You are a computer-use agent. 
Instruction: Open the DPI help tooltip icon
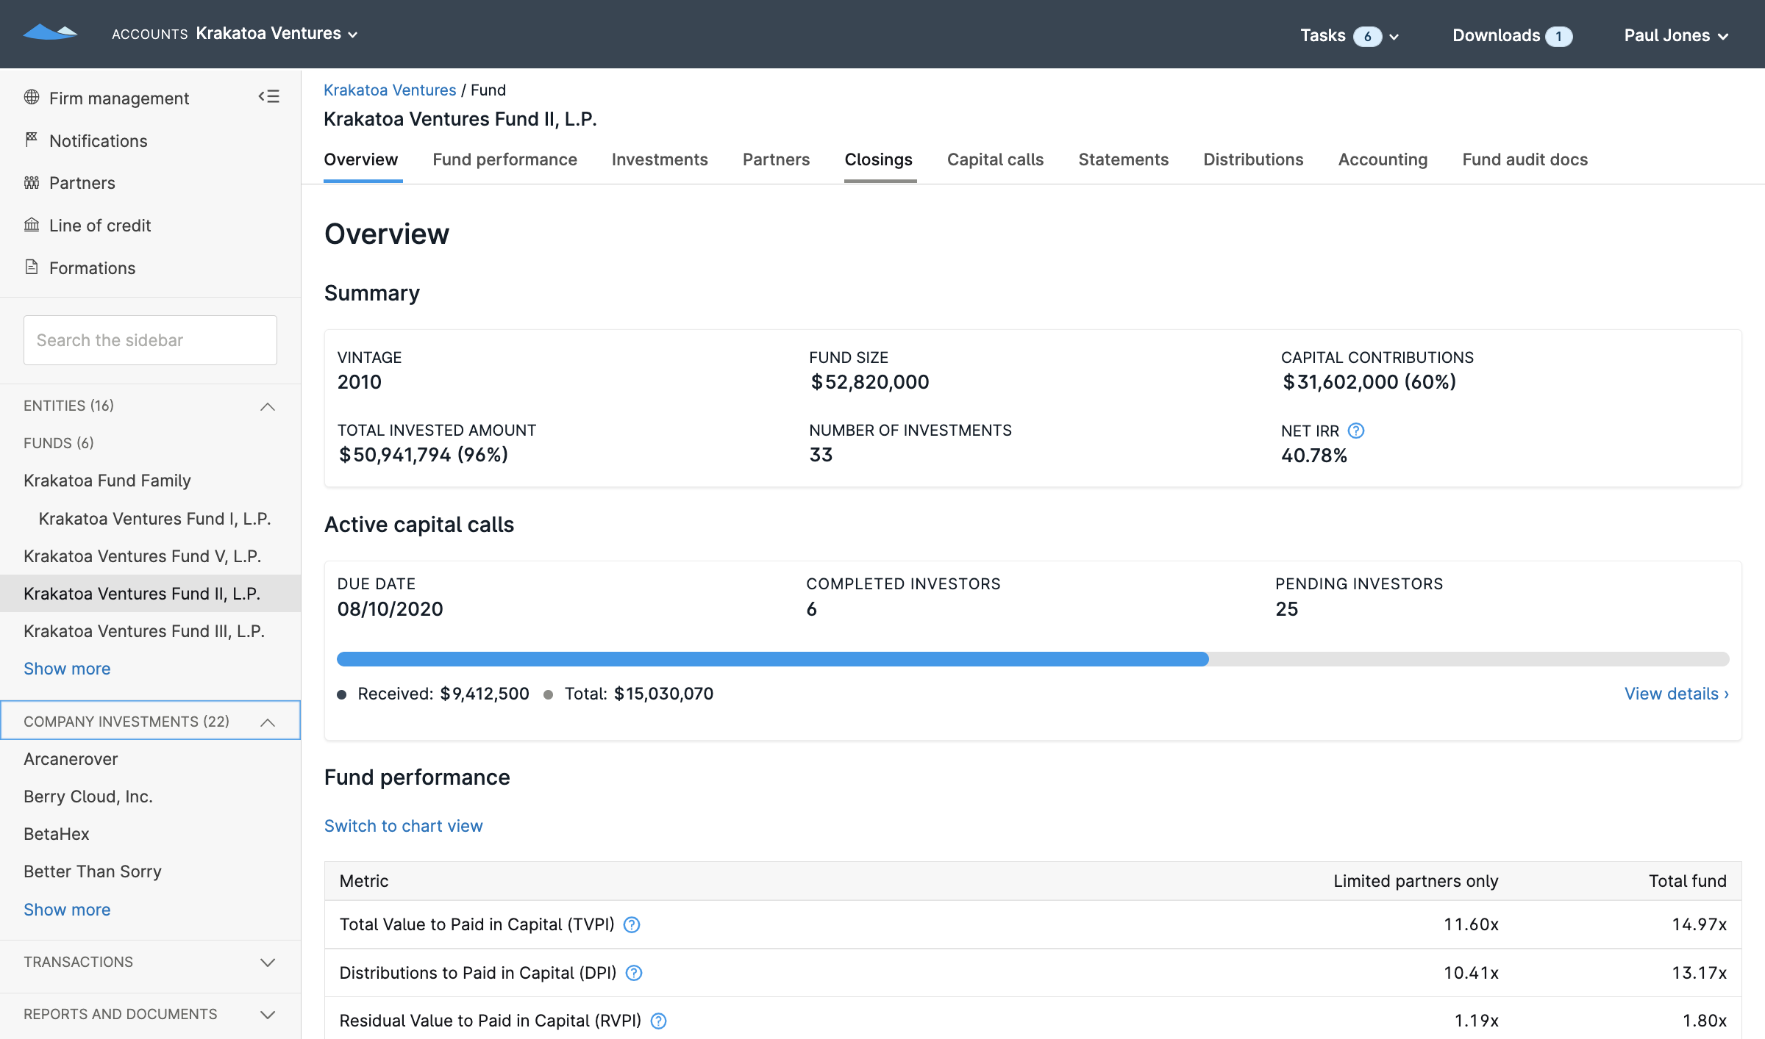tap(634, 973)
